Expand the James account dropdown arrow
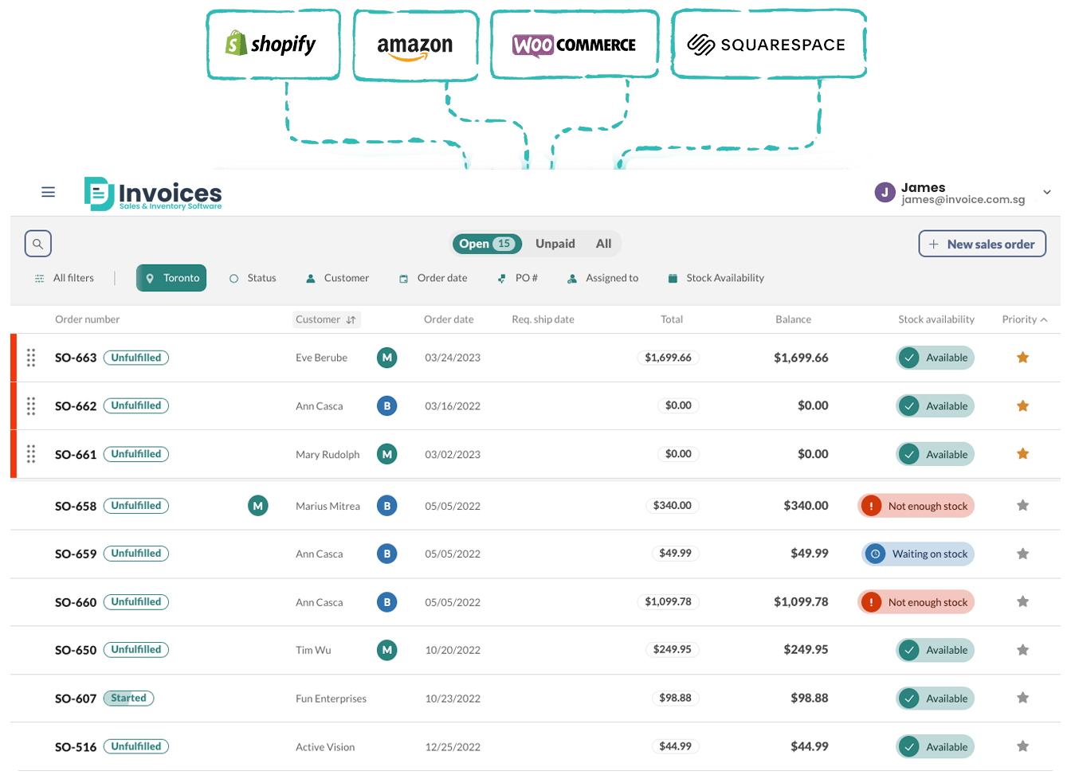The height and width of the screenshot is (779, 1071). [x=1047, y=192]
